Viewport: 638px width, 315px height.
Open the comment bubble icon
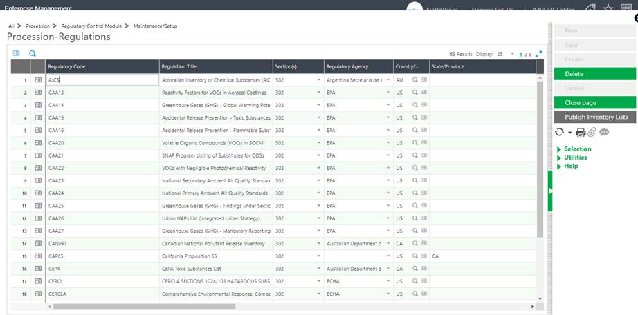[x=604, y=132]
